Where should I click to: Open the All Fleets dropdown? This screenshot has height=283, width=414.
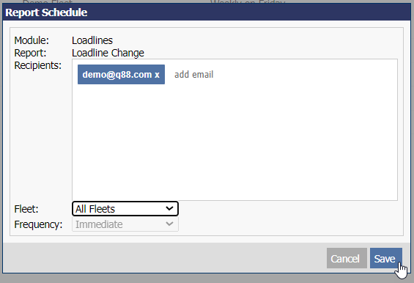tap(125, 209)
